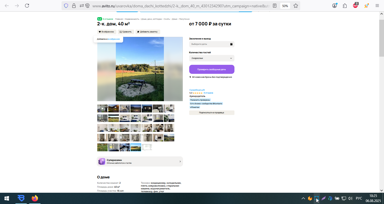Go back with the browser back arrow
This screenshot has width=384, height=204.
(x=7, y=6)
